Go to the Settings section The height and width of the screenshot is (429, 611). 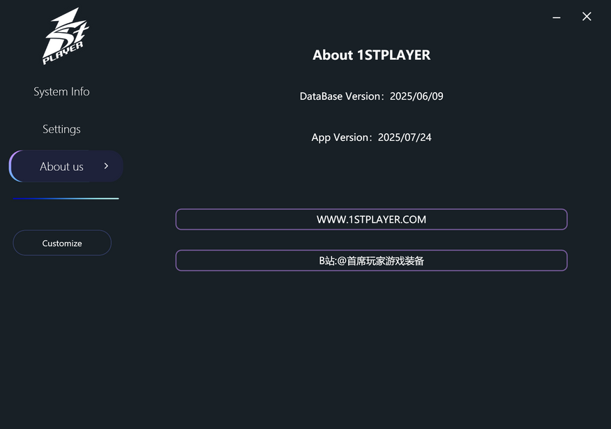pyautogui.click(x=61, y=129)
